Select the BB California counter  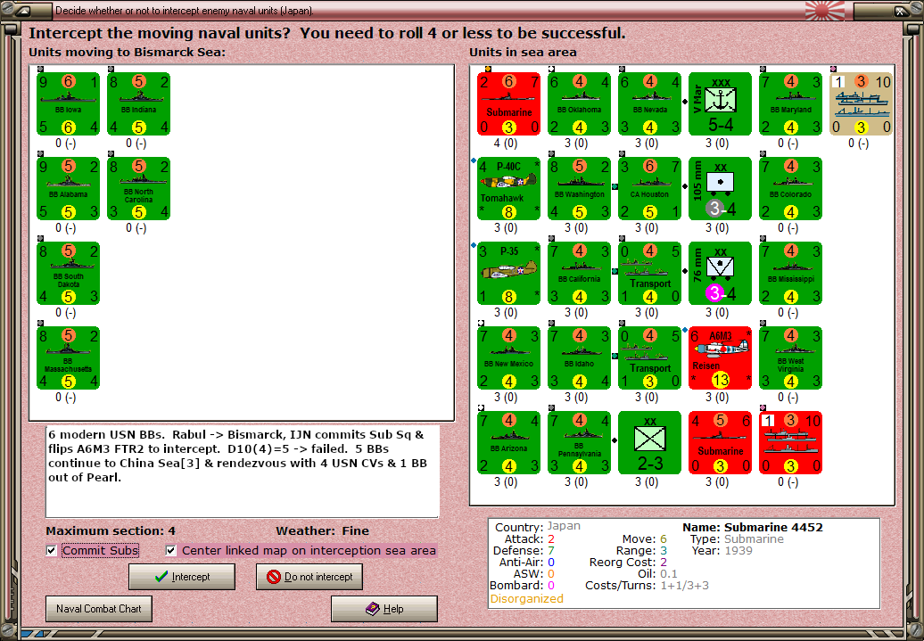tap(579, 274)
